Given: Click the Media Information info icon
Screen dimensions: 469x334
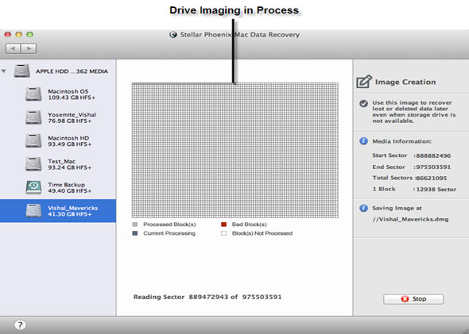Looking at the screenshot, I should (x=364, y=141).
